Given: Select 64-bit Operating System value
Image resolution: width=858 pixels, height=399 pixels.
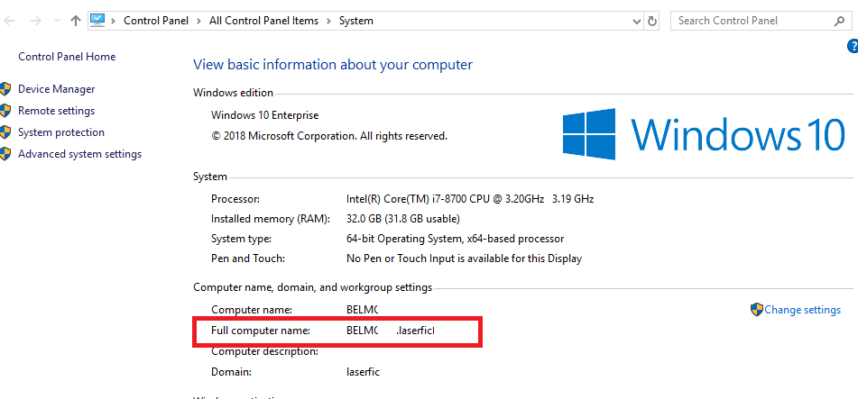Looking at the screenshot, I should 456,239.
